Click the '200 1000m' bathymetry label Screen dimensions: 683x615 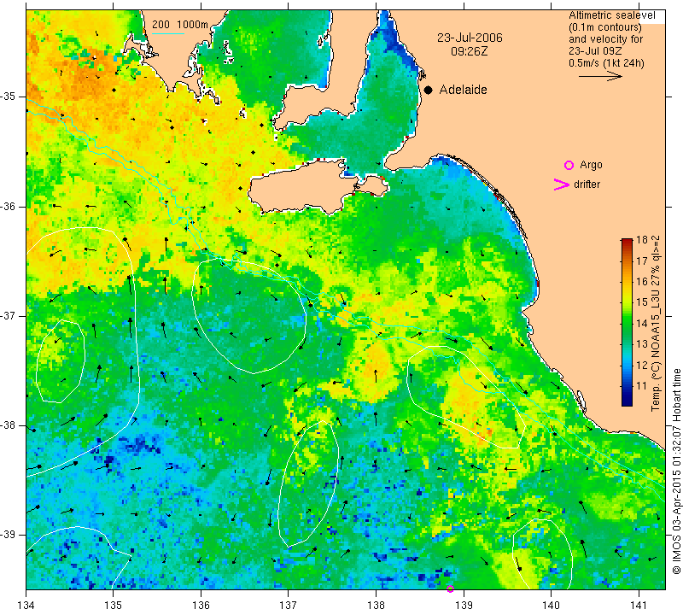click(180, 25)
